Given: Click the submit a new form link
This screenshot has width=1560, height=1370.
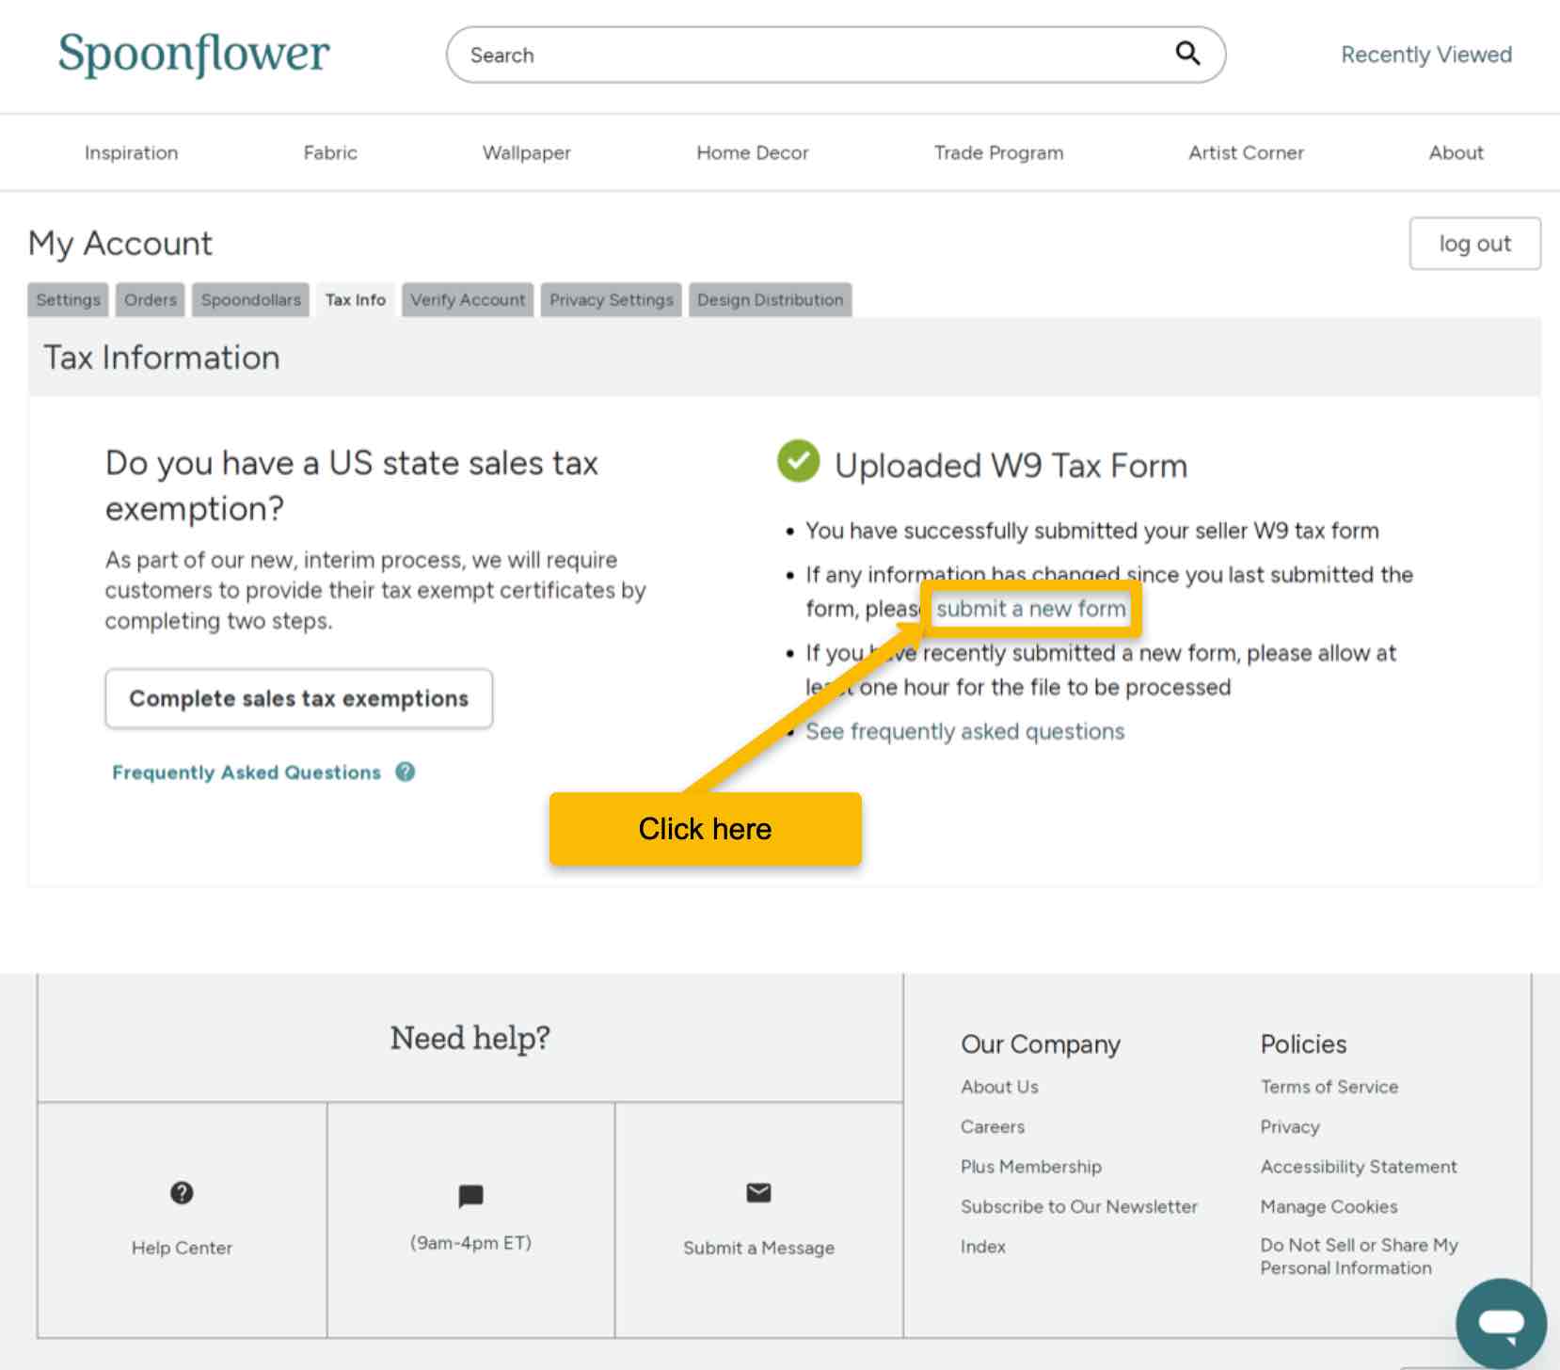Looking at the screenshot, I should [1031, 609].
